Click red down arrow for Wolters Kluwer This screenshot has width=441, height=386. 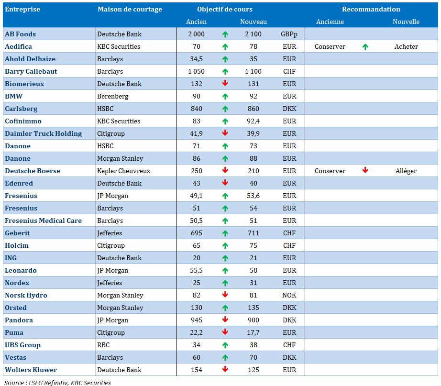coord(225,370)
